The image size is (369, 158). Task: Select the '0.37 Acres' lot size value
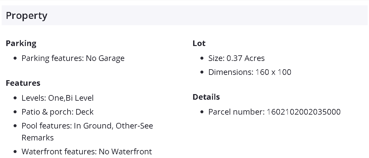[245, 58]
